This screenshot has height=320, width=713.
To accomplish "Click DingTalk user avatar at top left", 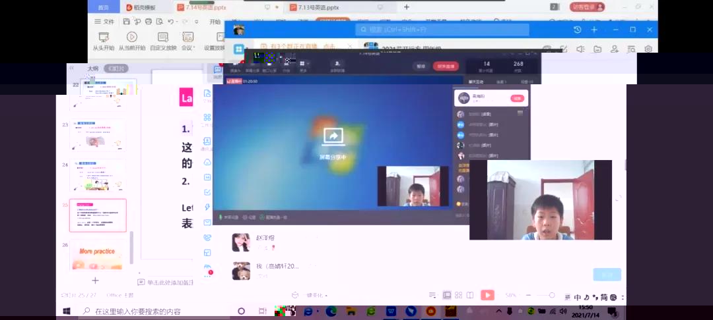I will 239,30.
